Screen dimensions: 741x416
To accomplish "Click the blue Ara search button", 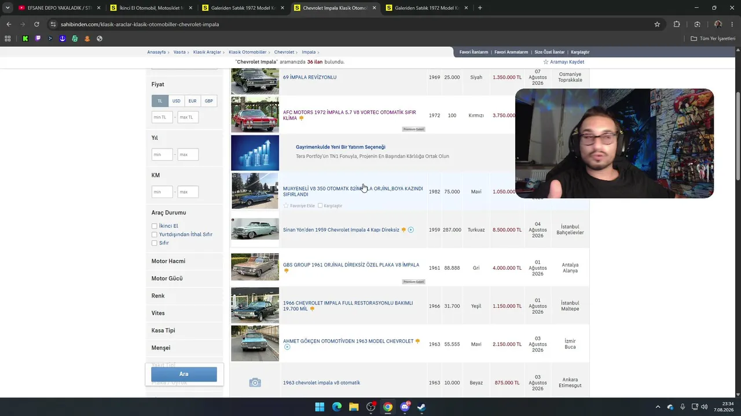I will click(184, 374).
